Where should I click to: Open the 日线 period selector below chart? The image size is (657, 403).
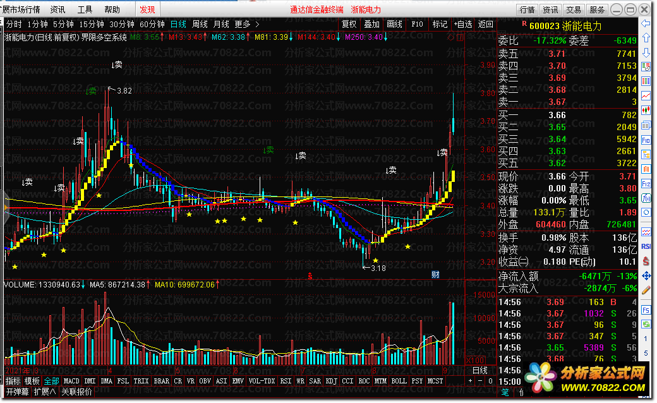pos(479,370)
